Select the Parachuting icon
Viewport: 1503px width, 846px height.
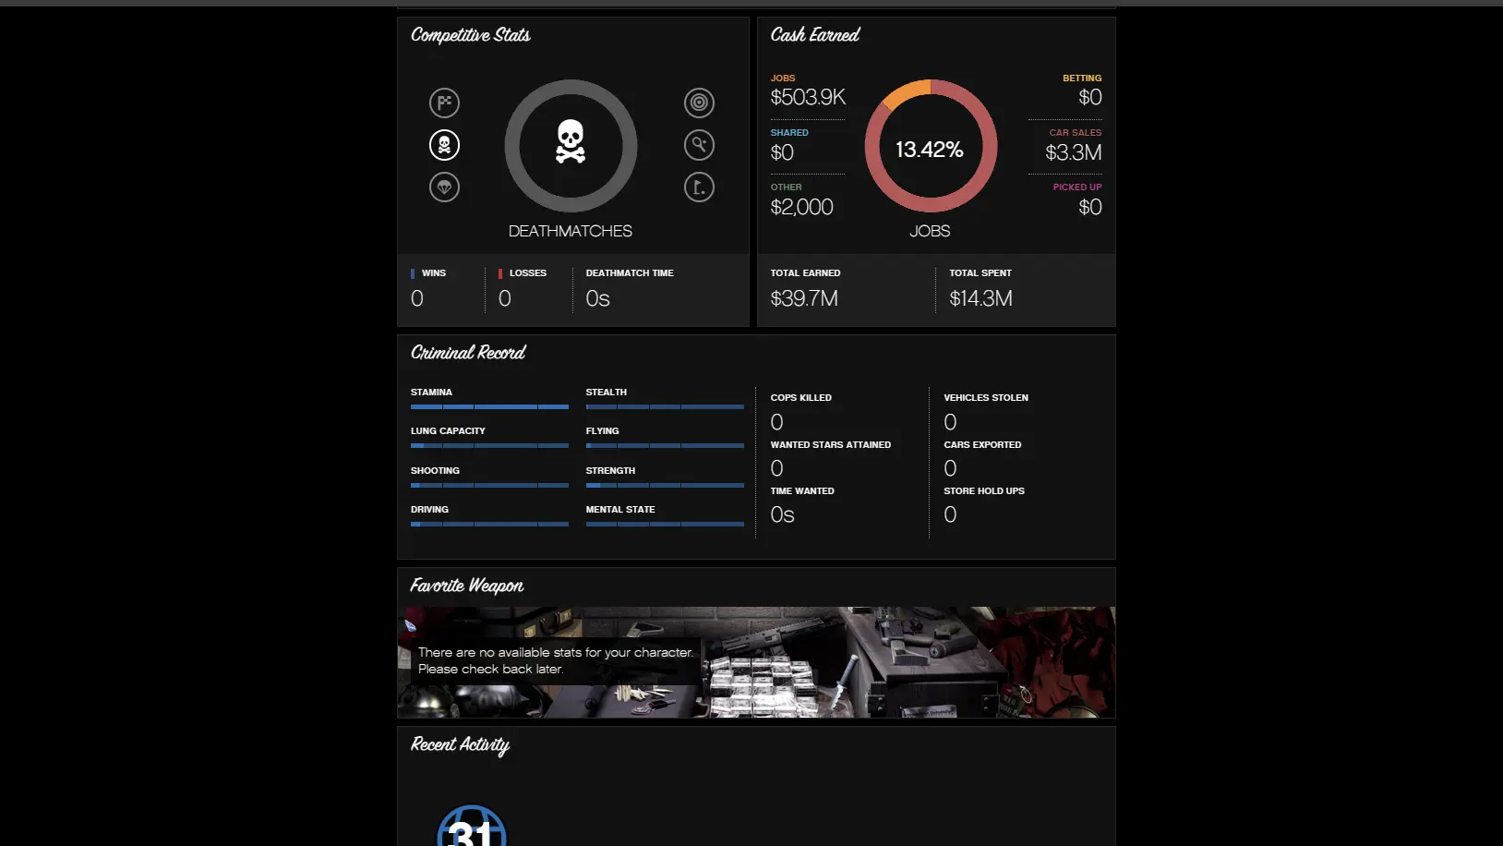tap(444, 187)
